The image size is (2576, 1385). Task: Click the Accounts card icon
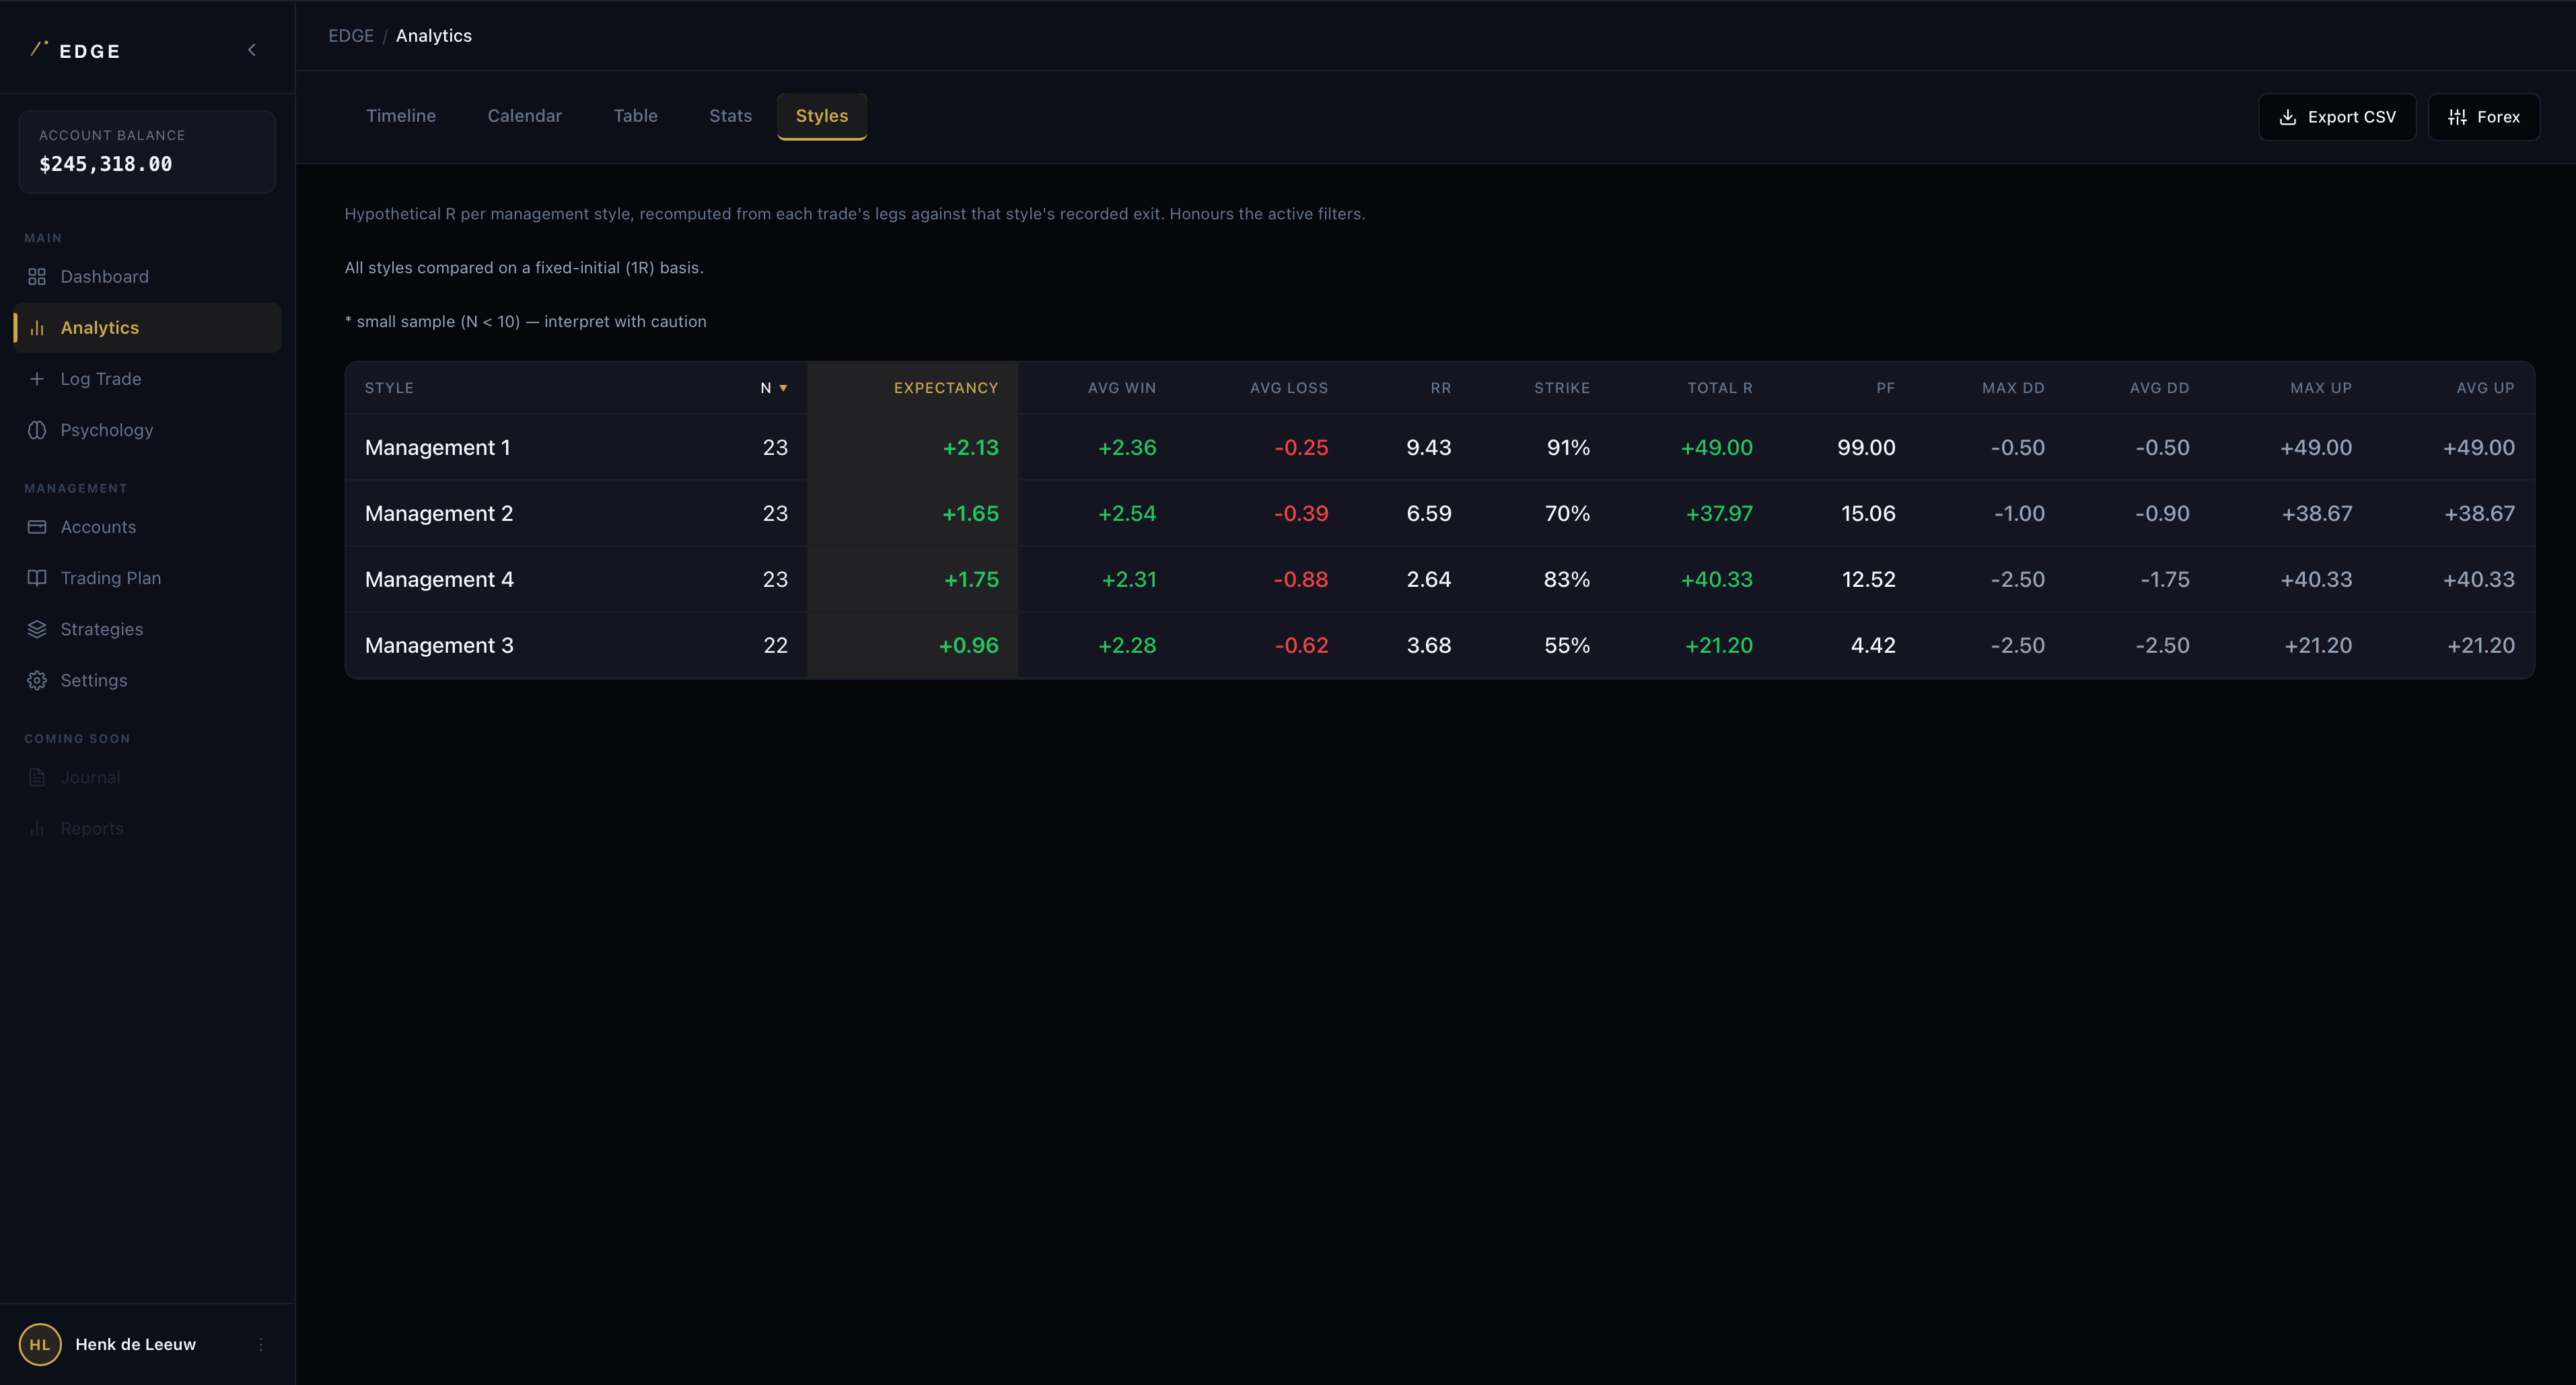point(37,527)
